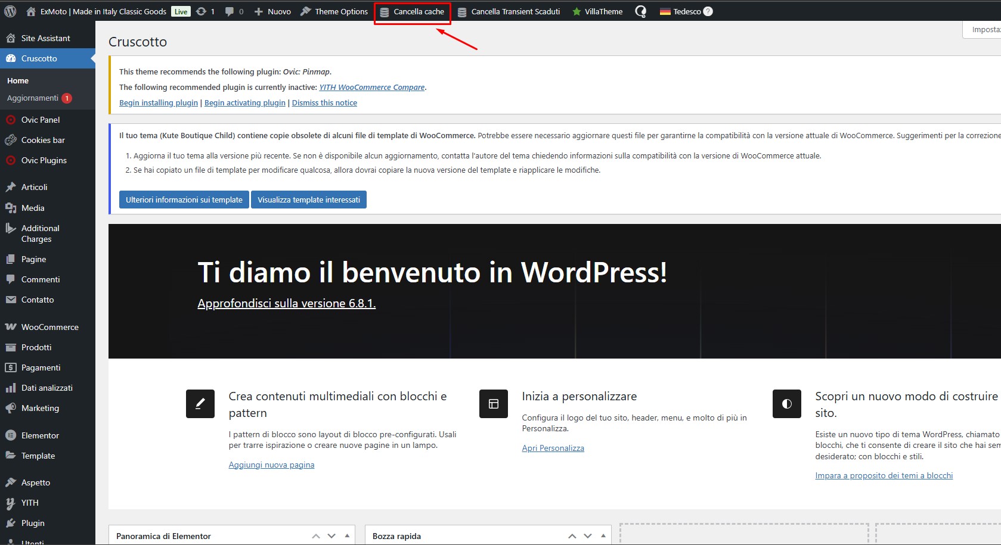Click Begin activating plugin link
This screenshot has height=545, width=1001.
click(x=245, y=102)
